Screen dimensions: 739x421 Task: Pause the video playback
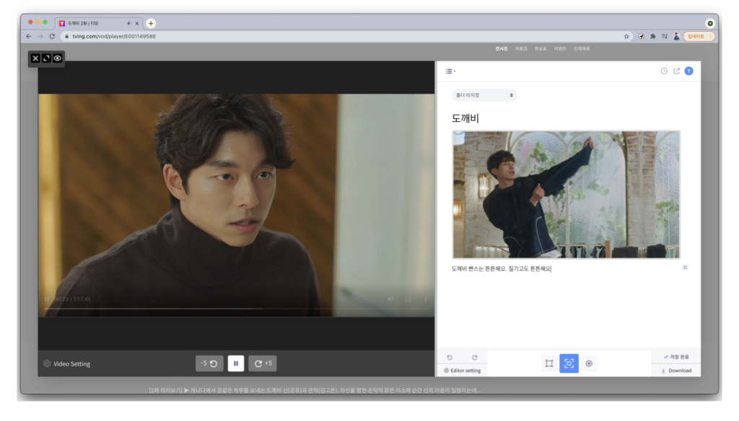[236, 363]
